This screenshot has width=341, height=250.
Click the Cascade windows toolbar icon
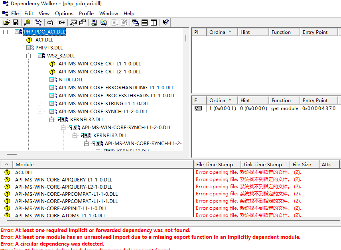point(136,22)
